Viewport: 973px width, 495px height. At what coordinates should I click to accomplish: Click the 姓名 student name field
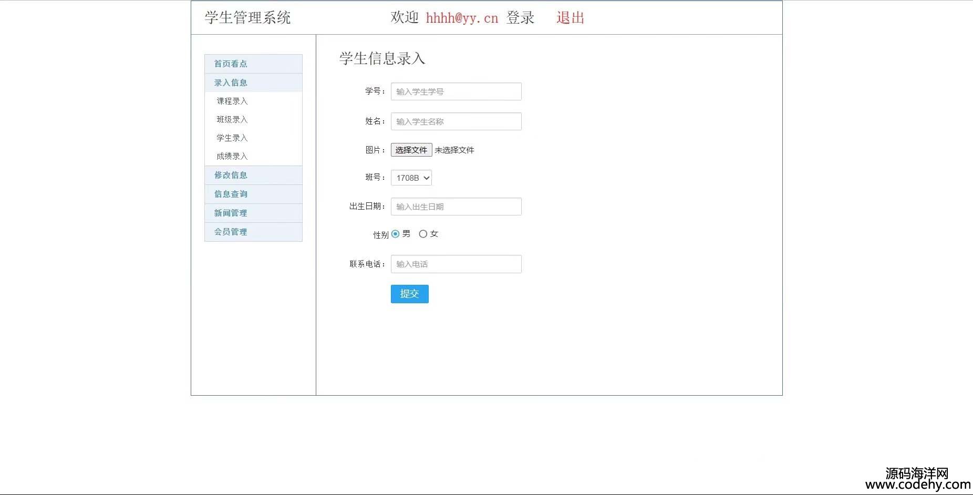pos(456,121)
